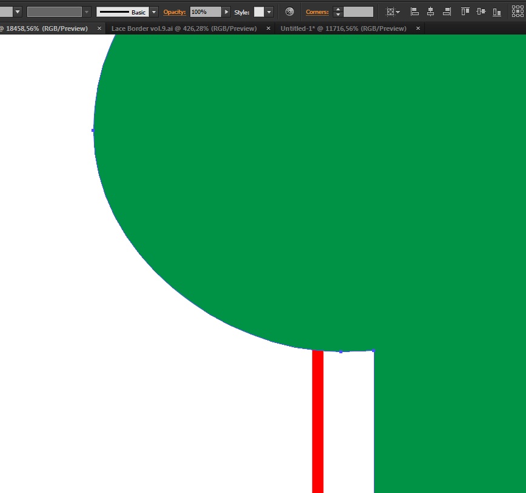
Task: Click the orange Opacity link label
Action: pos(175,12)
